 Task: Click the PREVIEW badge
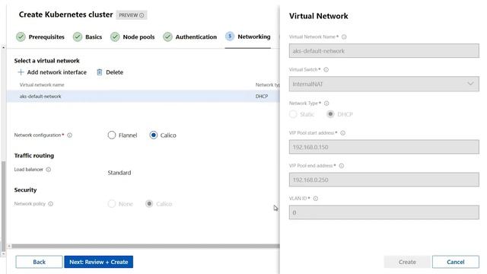pos(132,15)
